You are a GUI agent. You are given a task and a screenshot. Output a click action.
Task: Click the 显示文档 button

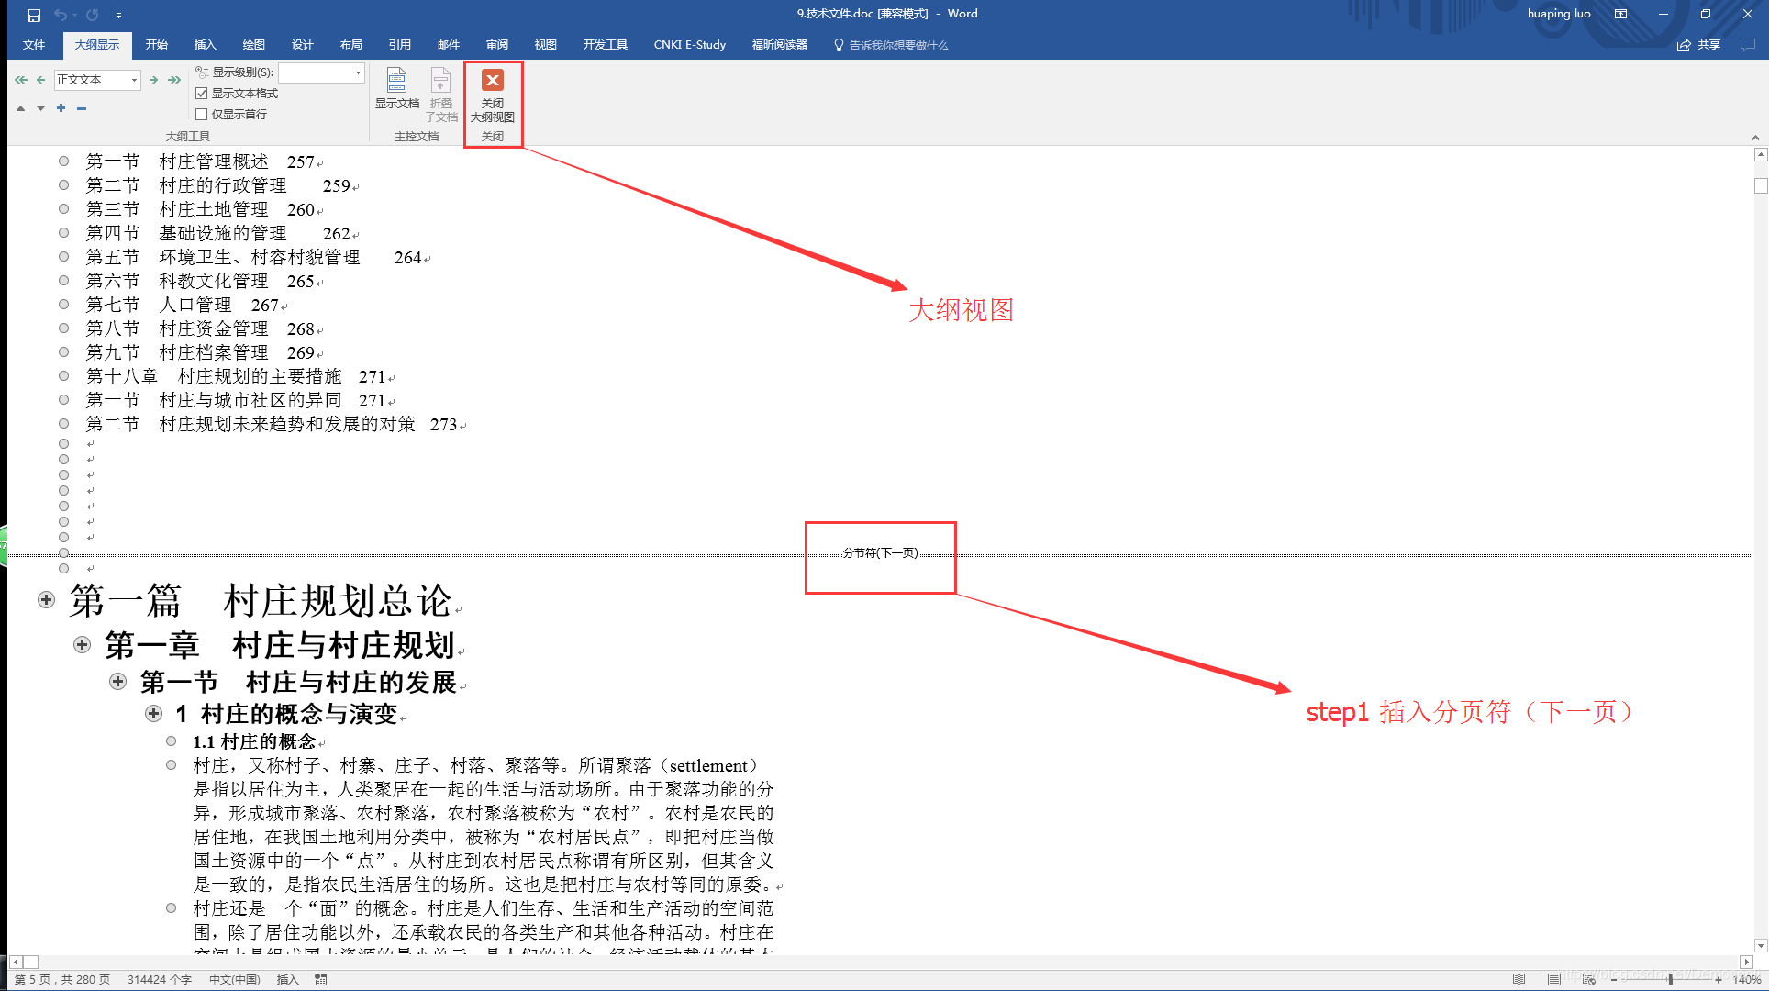(397, 89)
